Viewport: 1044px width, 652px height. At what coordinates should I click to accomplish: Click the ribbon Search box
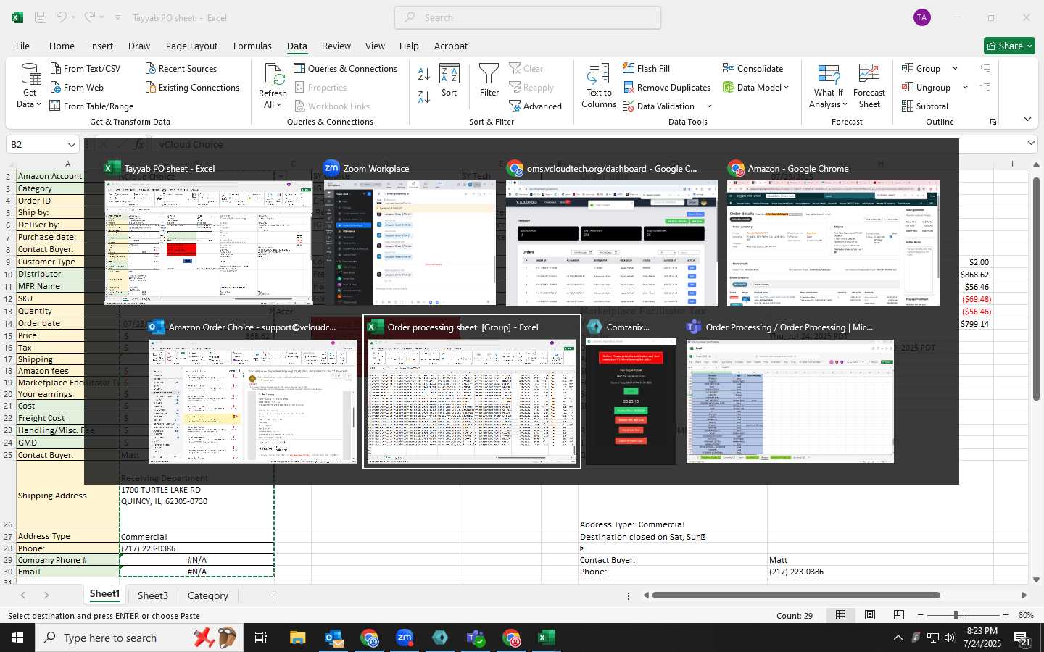click(x=528, y=17)
